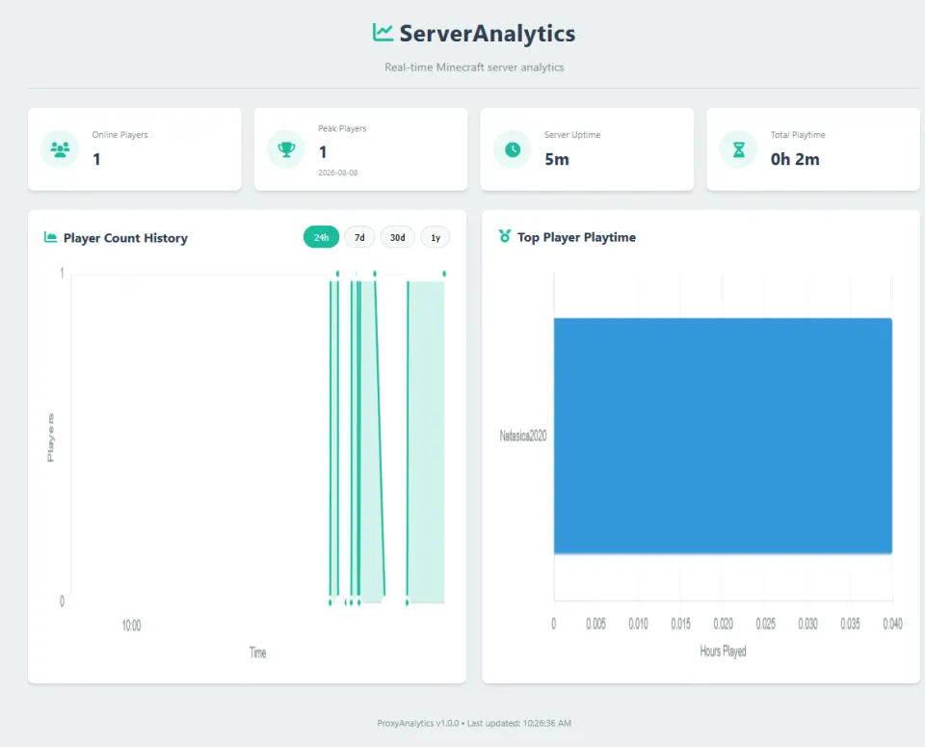Click the Last updated timestamp in footer
The image size is (925, 747).
(519, 723)
